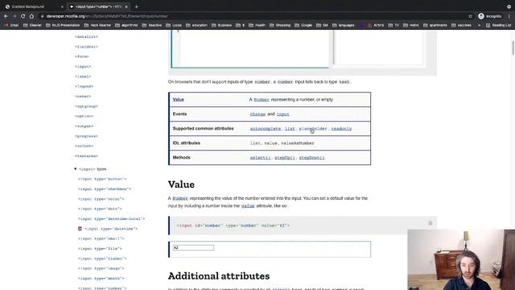Follow the stepUp() method link
The image size is (515, 290).
[285, 158]
